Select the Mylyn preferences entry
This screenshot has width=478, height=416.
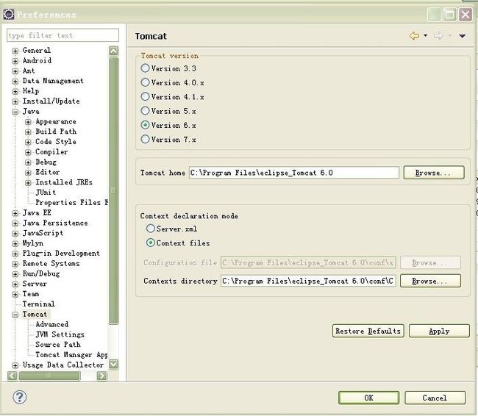(32, 243)
